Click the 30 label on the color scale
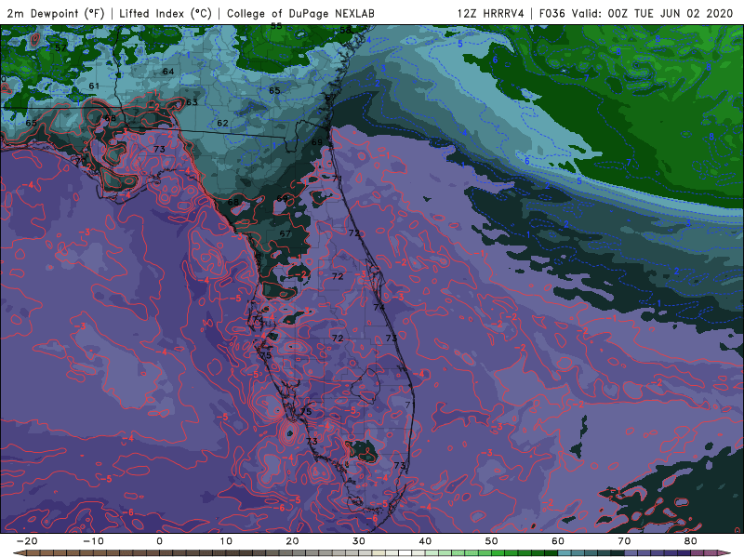The height and width of the screenshot is (558, 744). click(x=359, y=541)
